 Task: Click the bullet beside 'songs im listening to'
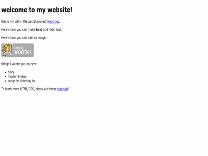tap(5, 81)
